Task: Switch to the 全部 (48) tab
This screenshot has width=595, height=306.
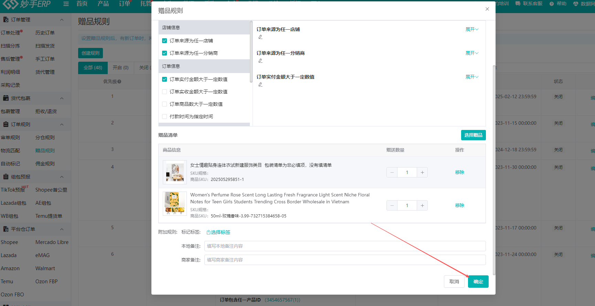Action: [x=93, y=68]
